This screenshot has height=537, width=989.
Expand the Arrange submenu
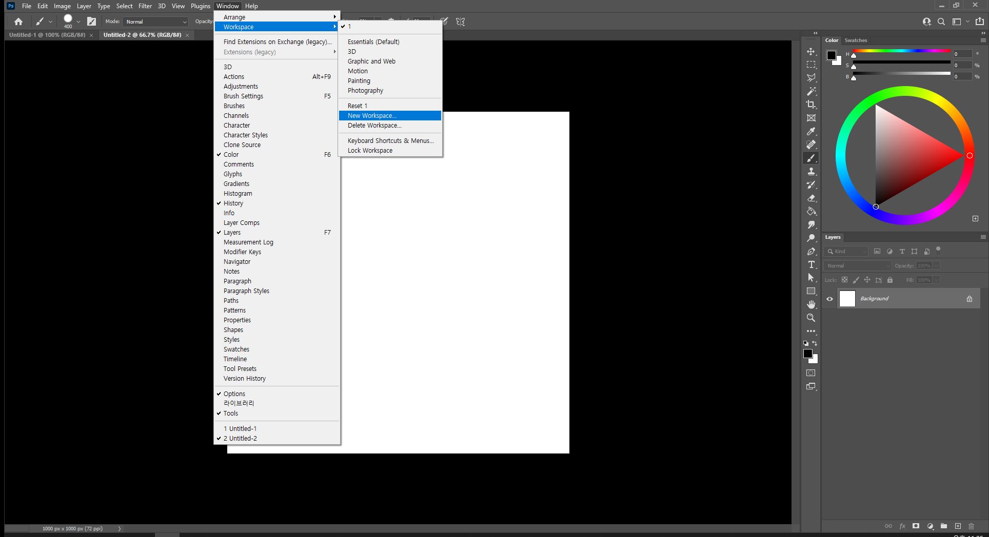tap(277, 17)
